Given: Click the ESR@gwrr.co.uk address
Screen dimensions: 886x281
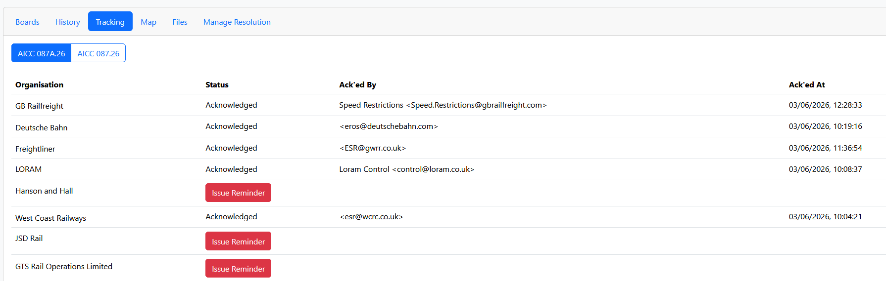Looking at the screenshot, I should point(372,148).
